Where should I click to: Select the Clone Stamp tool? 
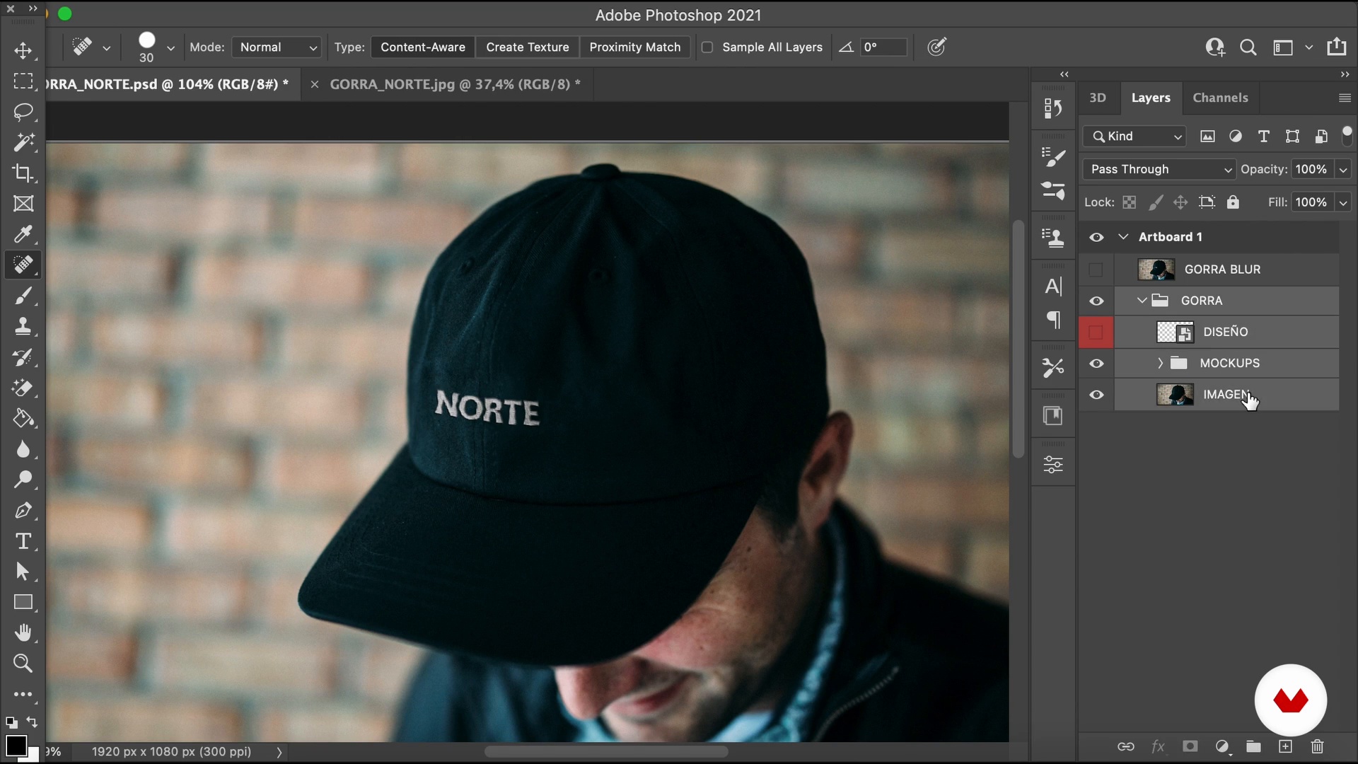[23, 326]
